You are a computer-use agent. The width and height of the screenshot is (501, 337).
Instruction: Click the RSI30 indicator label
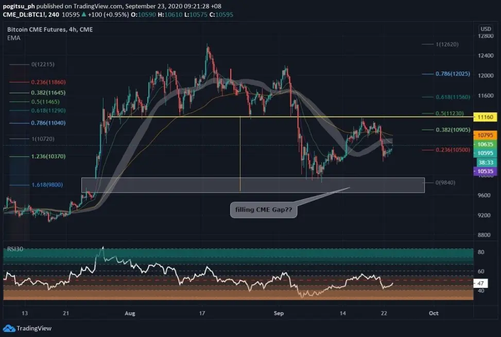15,249
